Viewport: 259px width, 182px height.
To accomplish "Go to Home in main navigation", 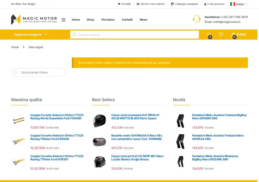I will coord(76,20).
